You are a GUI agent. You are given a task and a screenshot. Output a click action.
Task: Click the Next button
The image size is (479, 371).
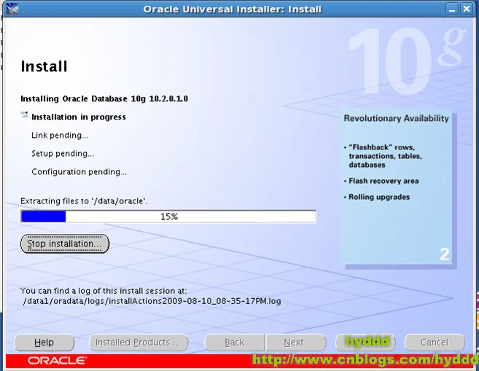296,343
